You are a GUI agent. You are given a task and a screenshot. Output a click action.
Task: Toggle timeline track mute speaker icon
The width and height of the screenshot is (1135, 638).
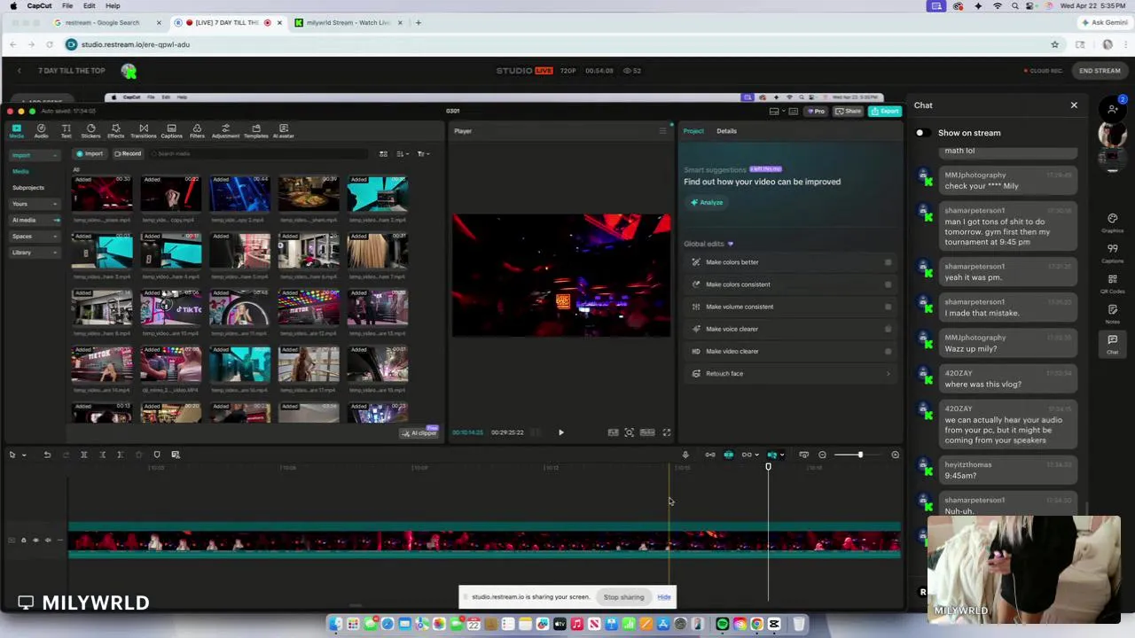[47, 540]
